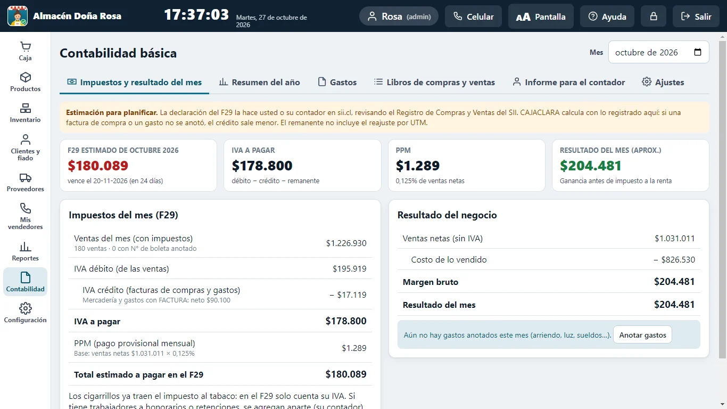
Task: Click the Ventas netas amount $1.031.011
Action: (675, 238)
